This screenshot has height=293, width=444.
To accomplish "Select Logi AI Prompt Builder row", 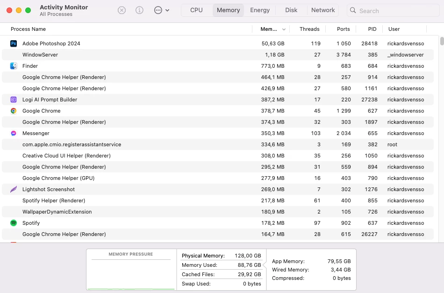I will coord(217,100).
